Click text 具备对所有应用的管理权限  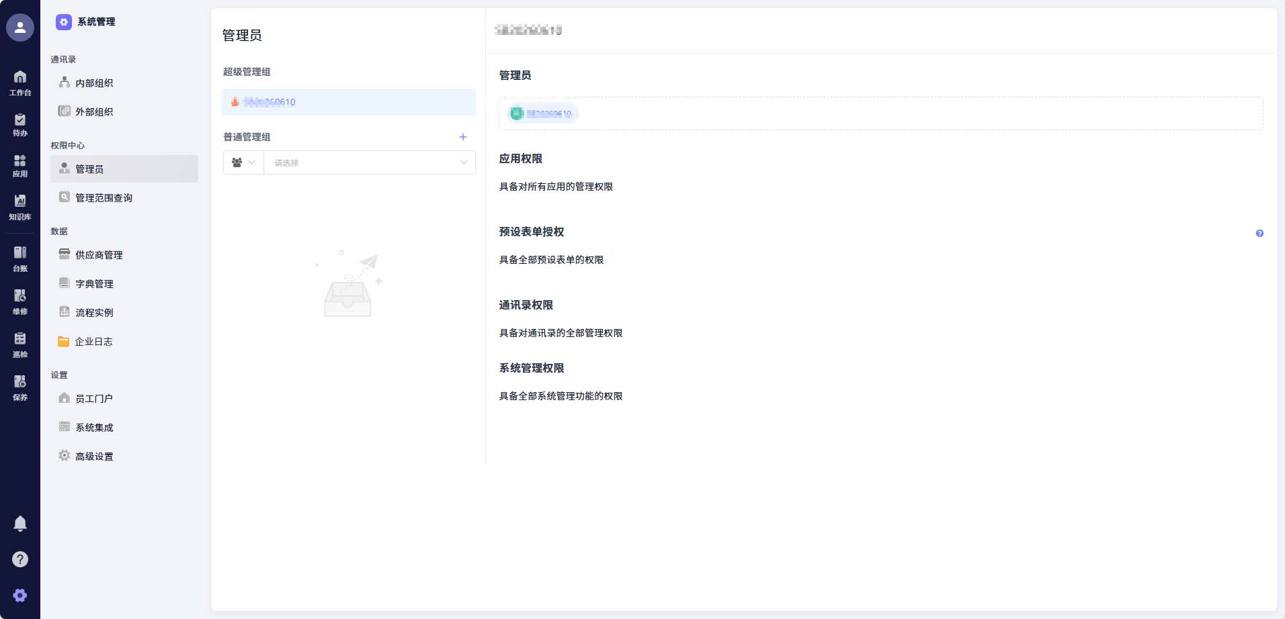click(x=556, y=187)
